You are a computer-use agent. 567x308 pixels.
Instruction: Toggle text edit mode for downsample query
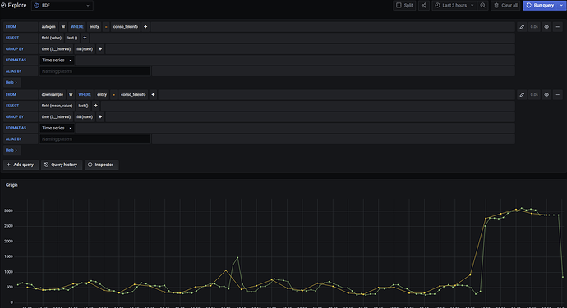tap(522, 94)
